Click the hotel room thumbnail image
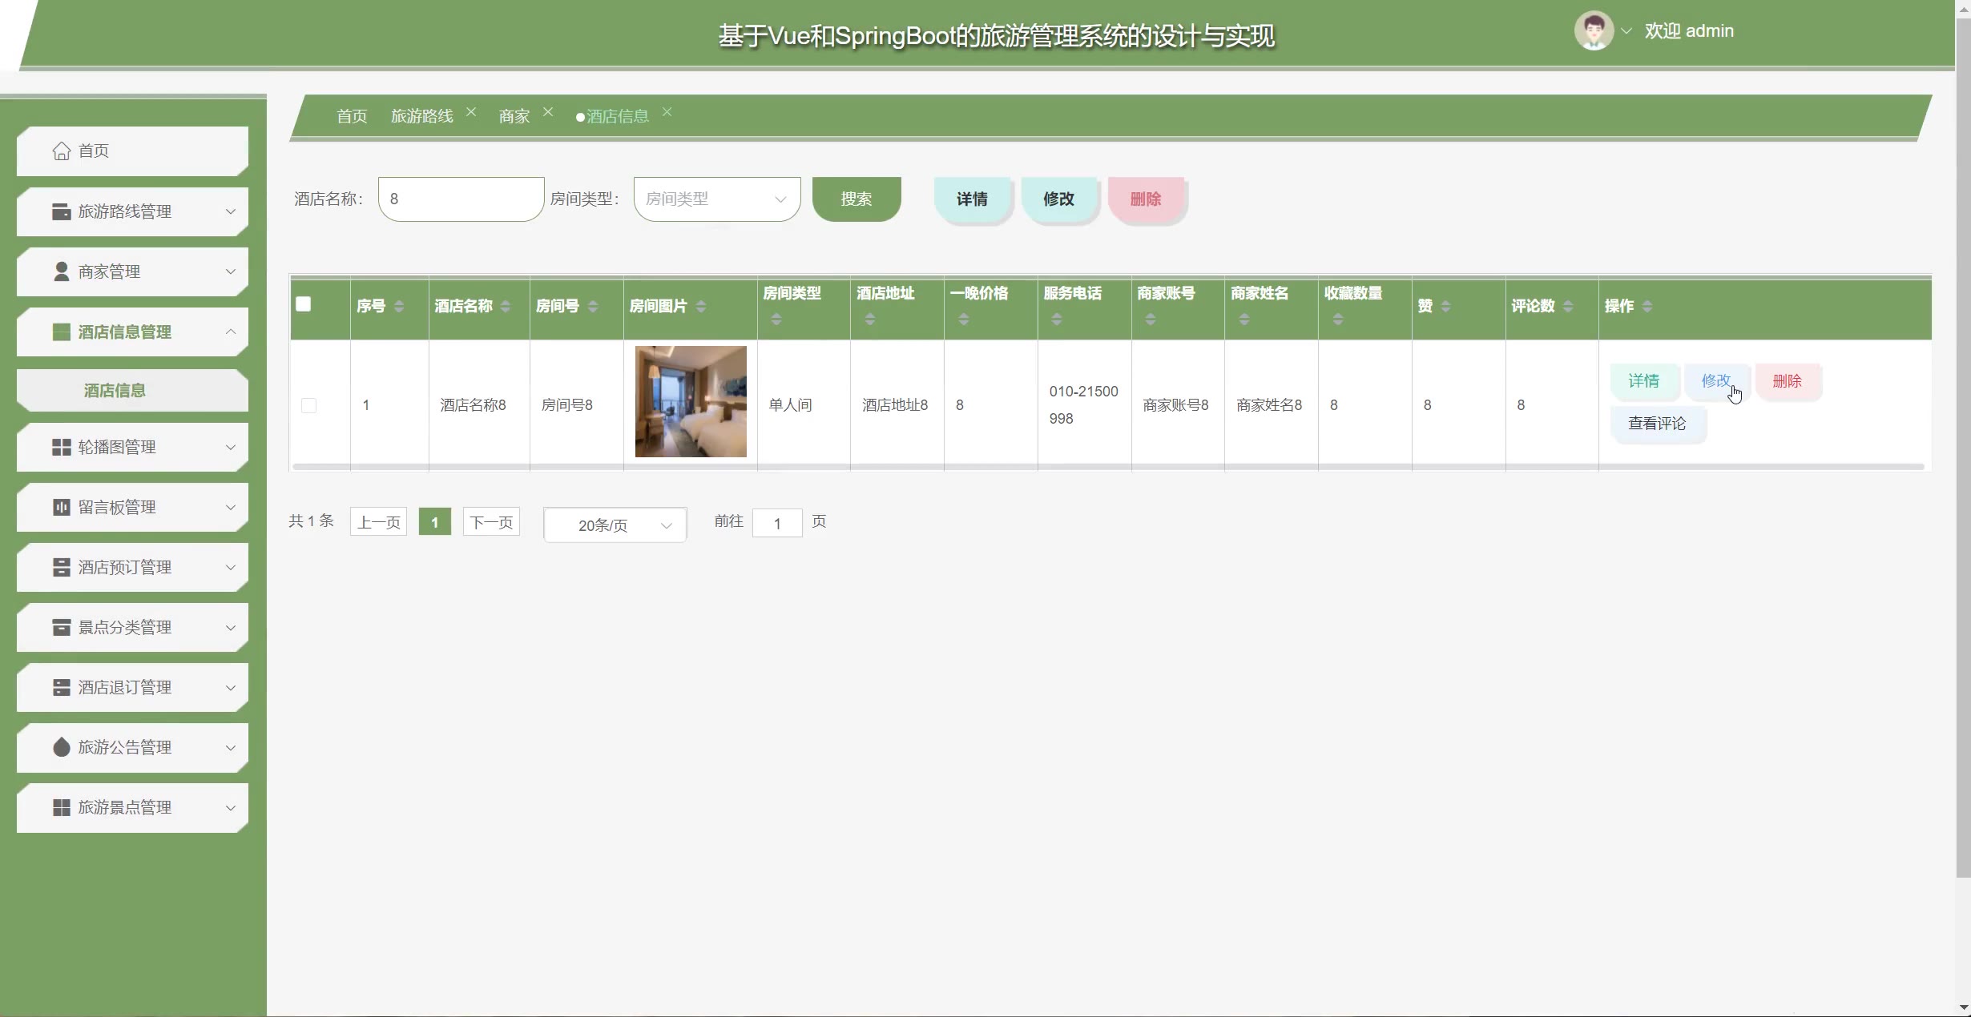Image resolution: width=1971 pixels, height=1017 pixels. [690, 401]
